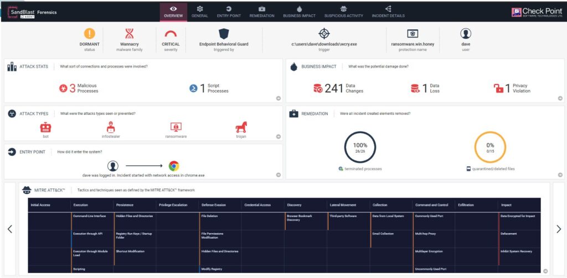Select the Email Collection technique cell
567x278 pixels.
(x=391, y=239)
